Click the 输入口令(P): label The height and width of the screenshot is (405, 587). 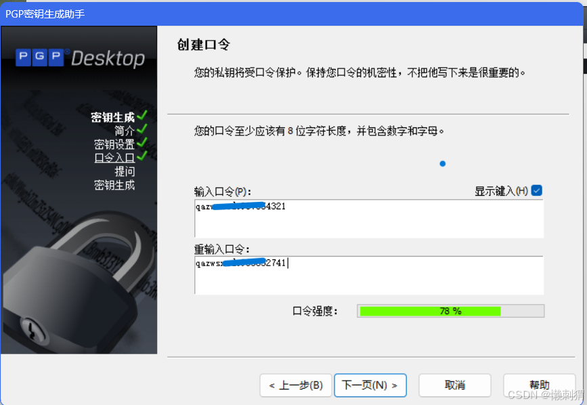point(222,192)
